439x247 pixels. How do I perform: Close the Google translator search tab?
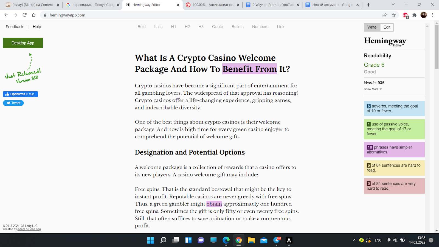pos(118,5)
